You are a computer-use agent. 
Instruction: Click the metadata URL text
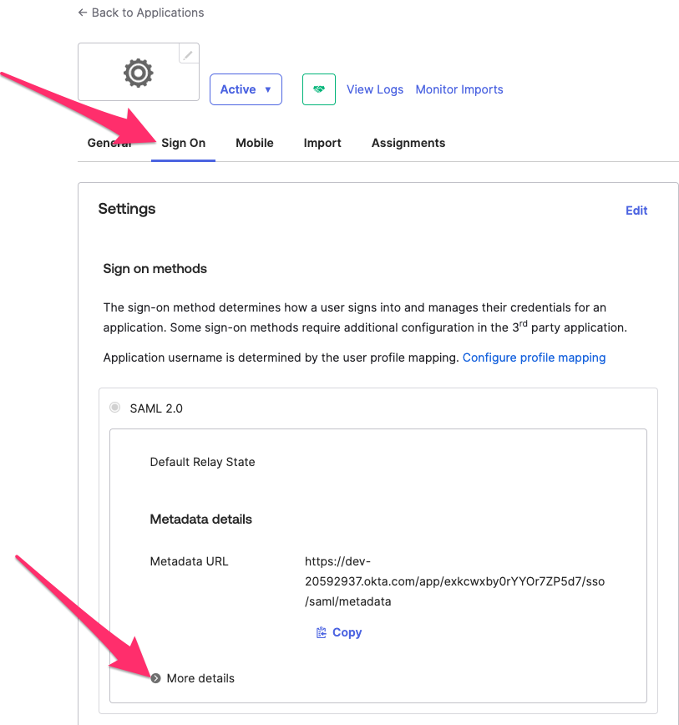454,581
